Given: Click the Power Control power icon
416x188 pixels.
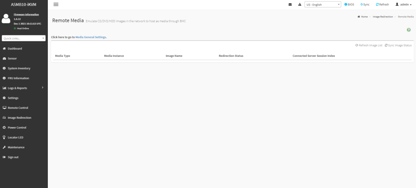Looking at the screenshot, I should point(4,127).
